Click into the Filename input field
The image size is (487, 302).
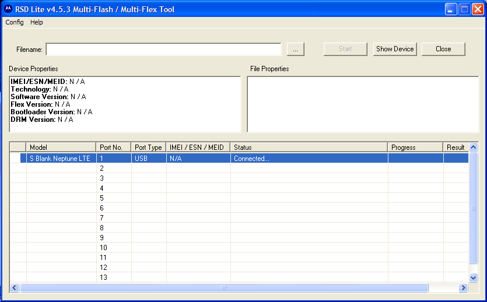163,50
